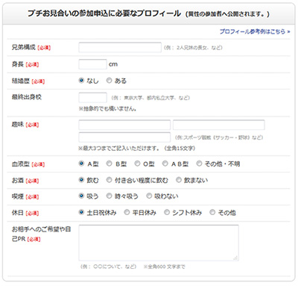Click the 自己PR text area
The width and height of the screenshot is (298, 286).
159,243
